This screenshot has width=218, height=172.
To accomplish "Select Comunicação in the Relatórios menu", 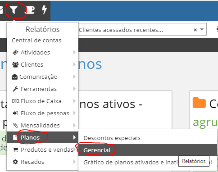I will 42,77.
